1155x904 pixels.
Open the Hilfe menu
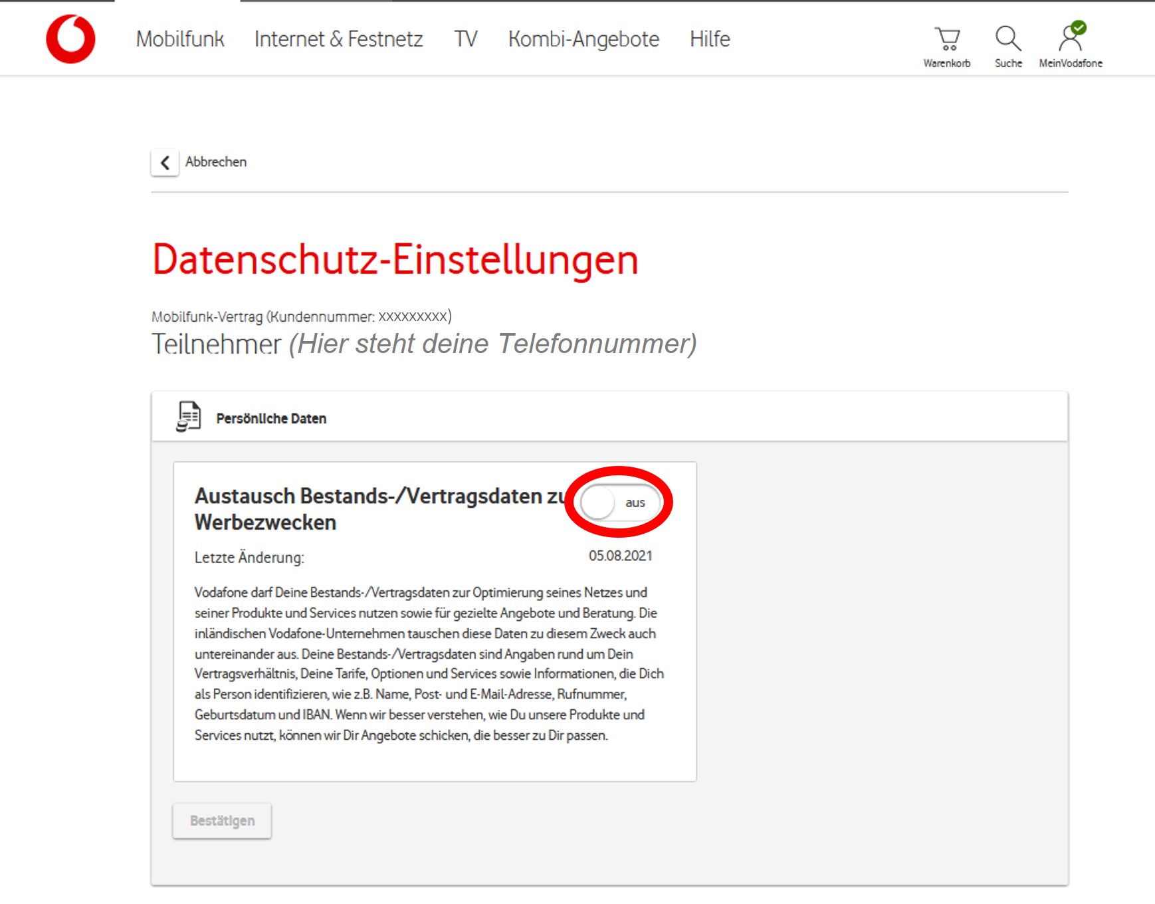[x=709, y=39]
